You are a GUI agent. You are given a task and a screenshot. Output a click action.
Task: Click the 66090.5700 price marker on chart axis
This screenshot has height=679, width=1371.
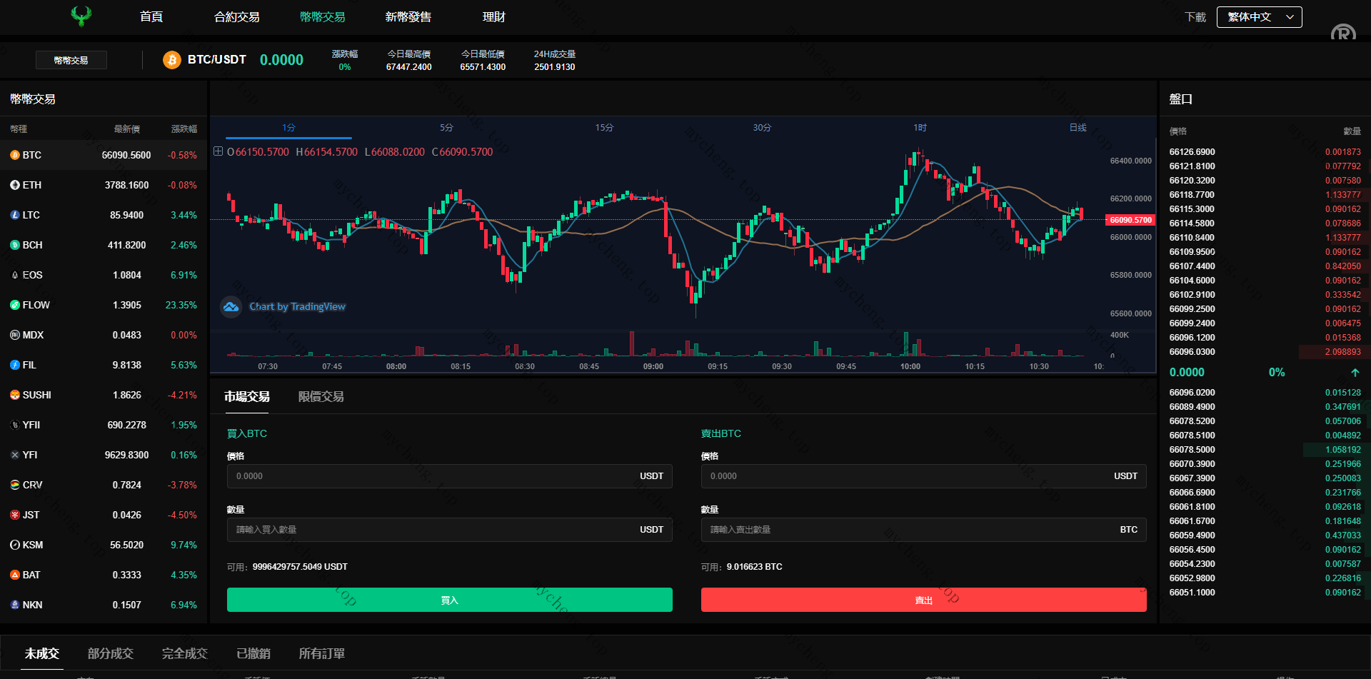coord(1130,220)
